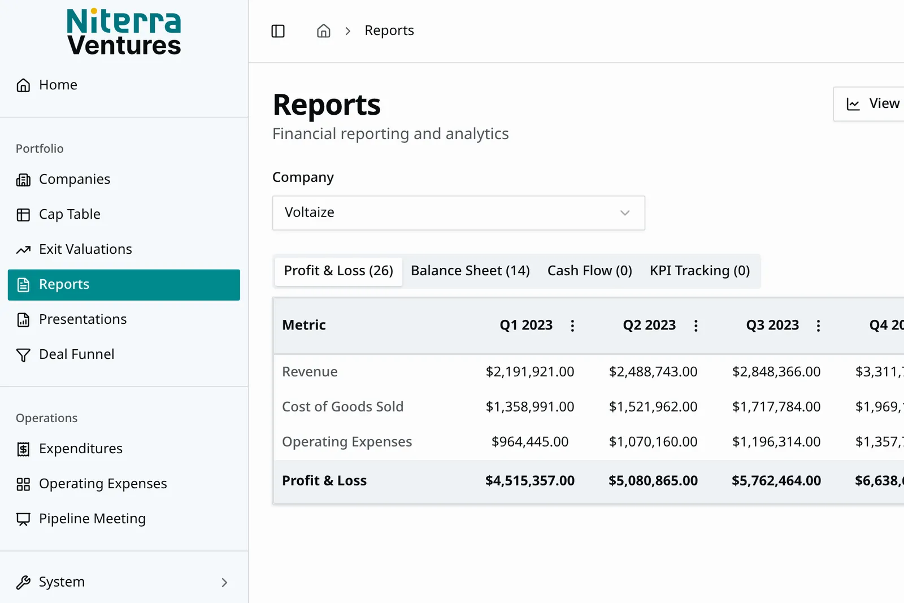Click the Q3 2023 column header
The image size is (904, 603).
[x=772, y=326]
